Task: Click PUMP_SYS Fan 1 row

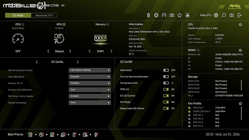Action: 207,112
